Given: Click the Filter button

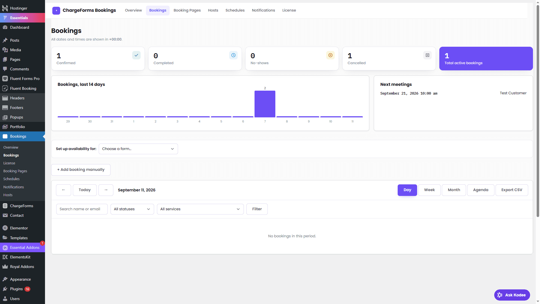Looking at the screenshot, I should click(257, 209).
